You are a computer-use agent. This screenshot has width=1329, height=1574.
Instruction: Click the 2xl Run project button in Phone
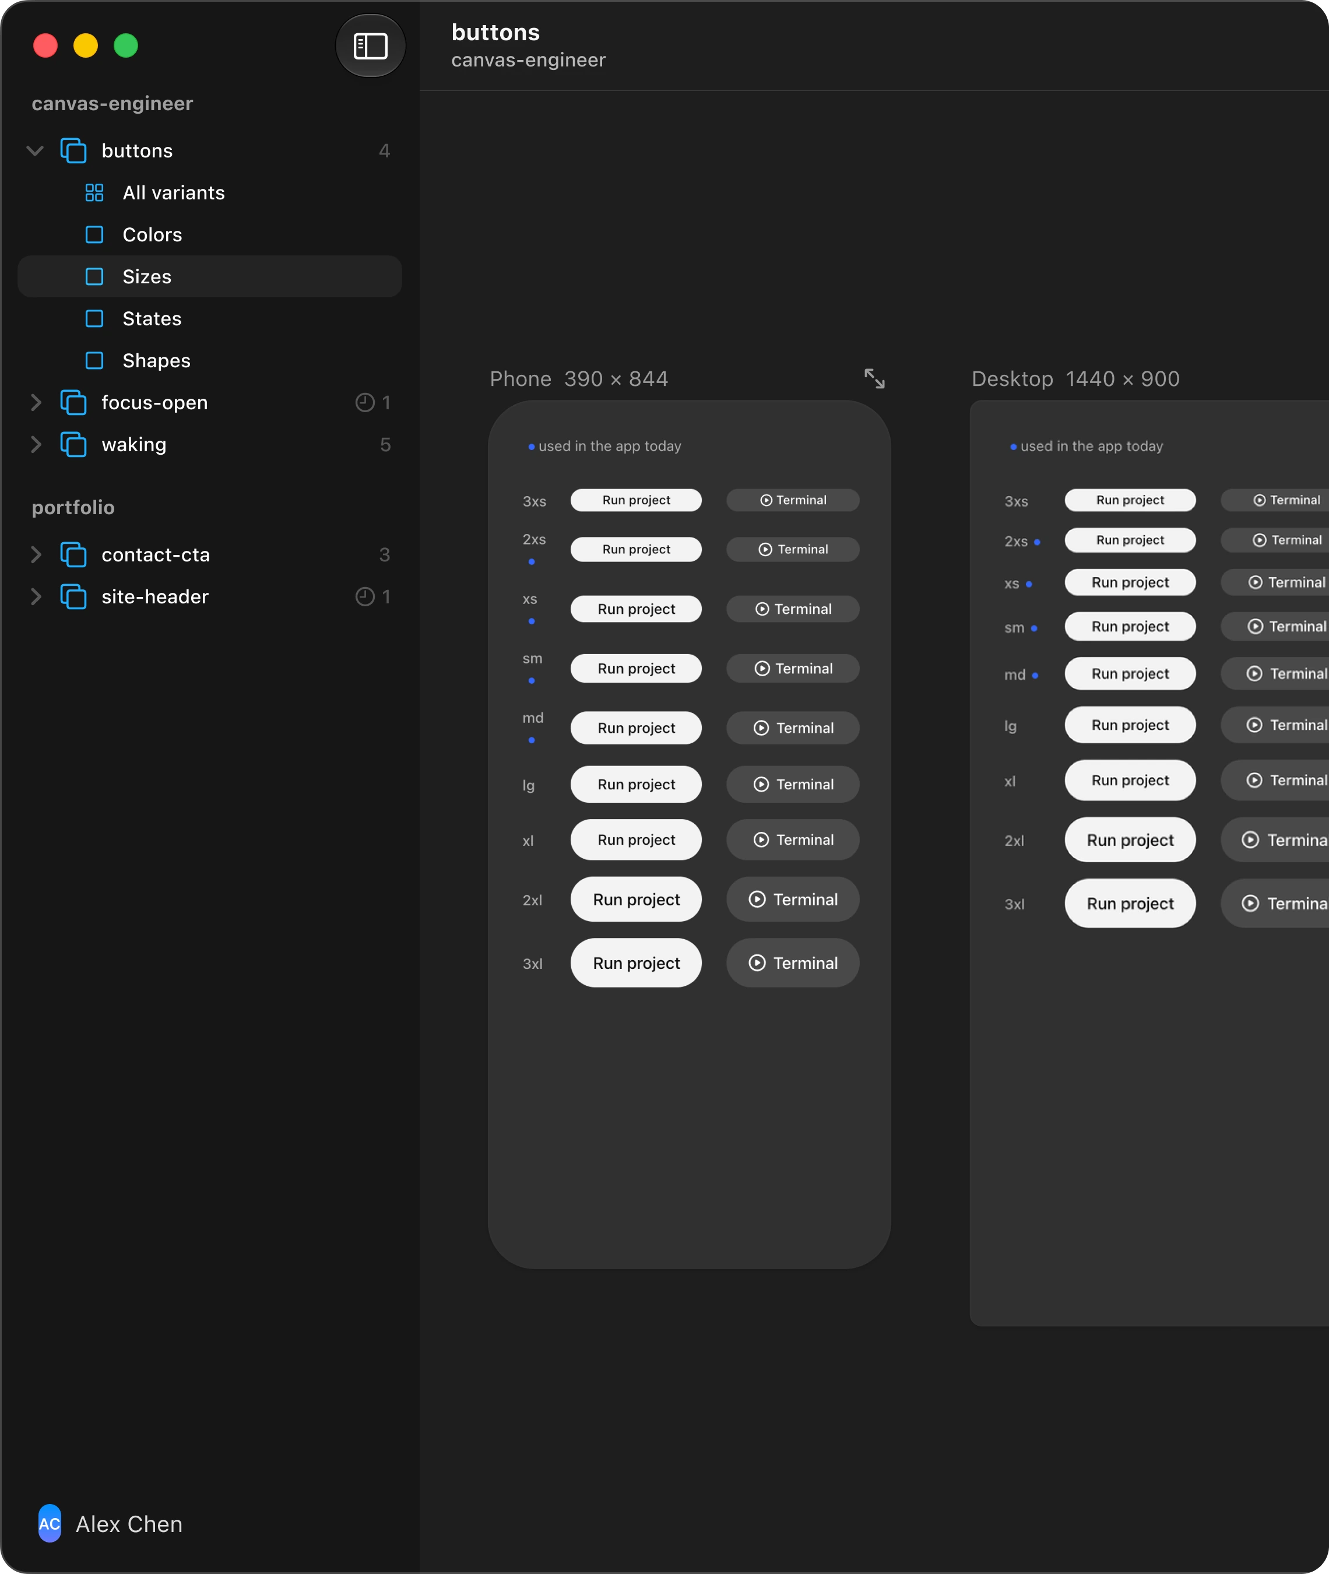[636, 900]
